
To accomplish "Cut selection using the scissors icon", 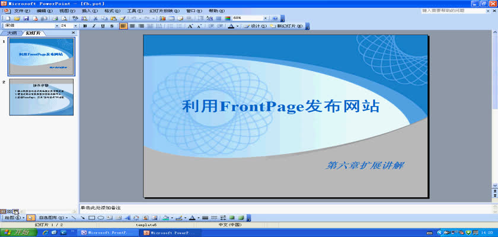I will 95,18.
